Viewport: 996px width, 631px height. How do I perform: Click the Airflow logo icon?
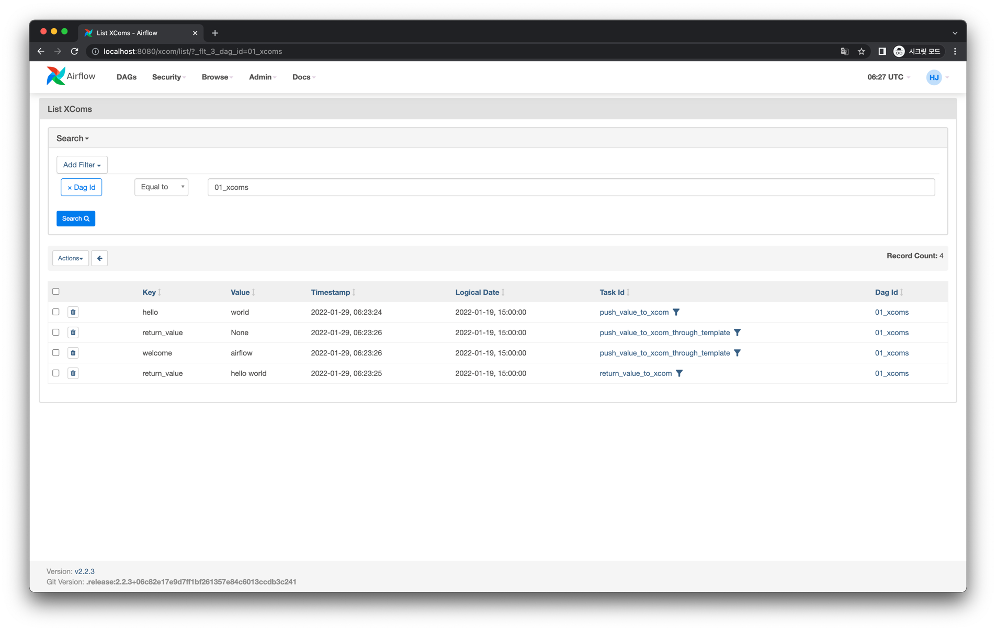55,76
